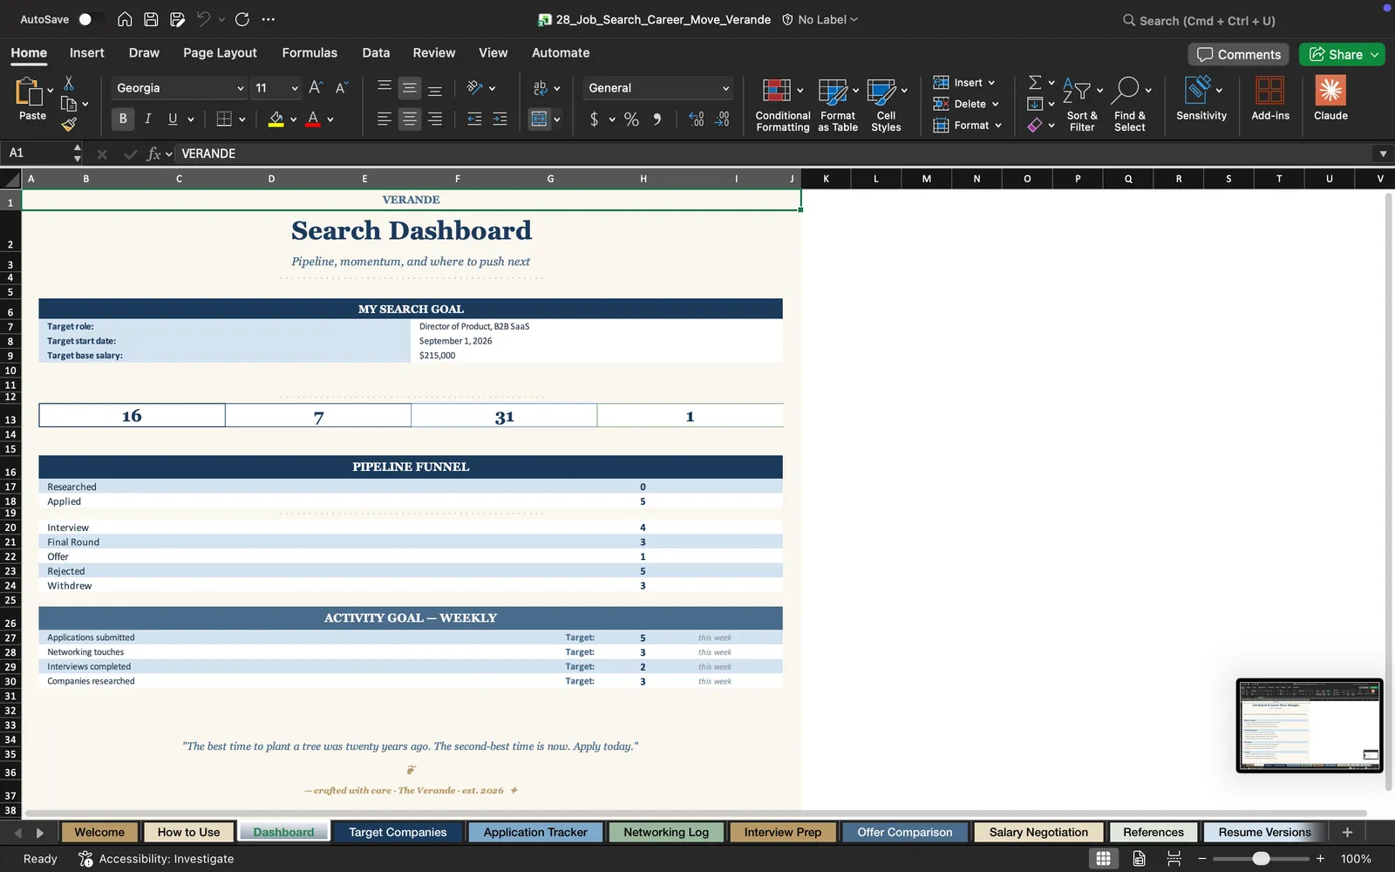The width and height of the screenshot is (1395, 872).
Task: Increase indent icon
Action: pyautogui.click(x=500, y=119)
